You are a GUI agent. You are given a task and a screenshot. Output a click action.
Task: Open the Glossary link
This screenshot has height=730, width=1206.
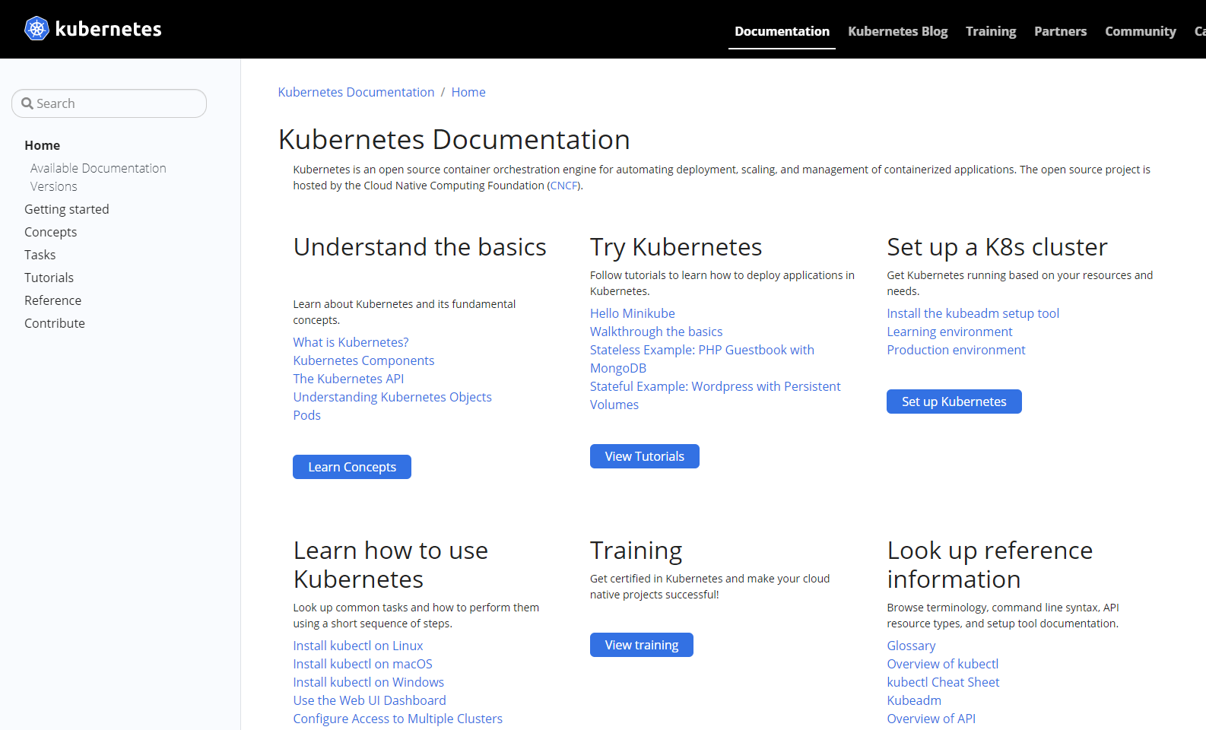(x=911, y=646)
